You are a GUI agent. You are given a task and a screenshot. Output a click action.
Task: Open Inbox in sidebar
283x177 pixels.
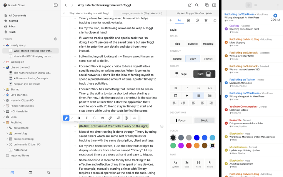[12, 27]
